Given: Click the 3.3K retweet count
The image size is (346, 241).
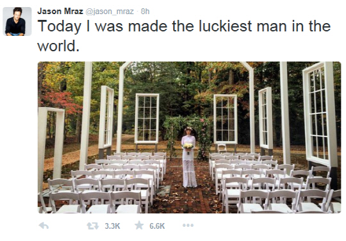Looking at the screenshot, I should pos(112,226).
